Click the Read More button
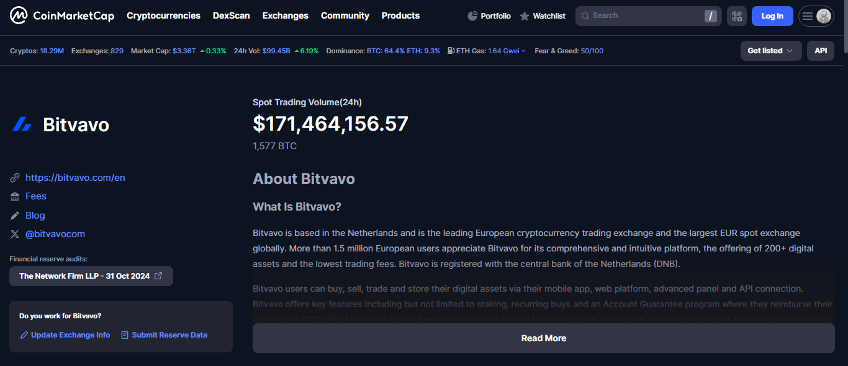This screenshot has width=848, height=366. [544, 338]
